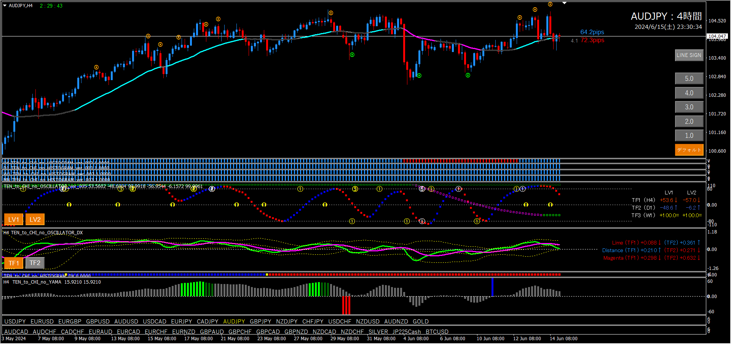Switch chart to NZDUSD symbol
This screenshot has height=344, width=731.
coord(368,322)
